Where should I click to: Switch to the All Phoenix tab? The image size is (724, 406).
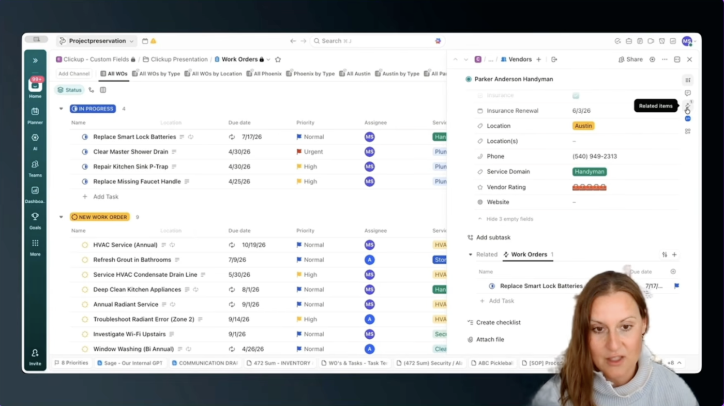pos(267,73)
